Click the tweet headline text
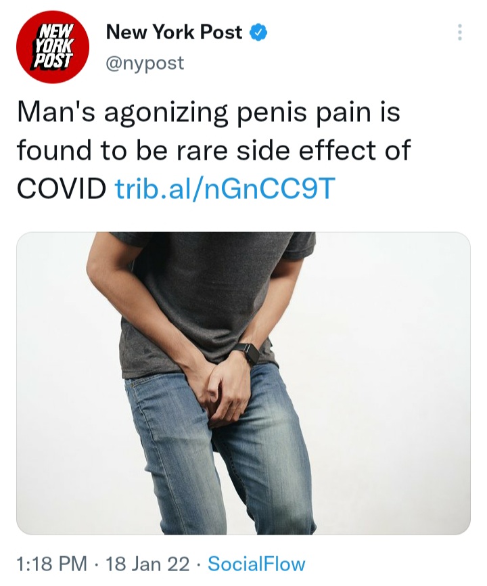The height and width of the screenshot is (586, 487). coord(214,151)
